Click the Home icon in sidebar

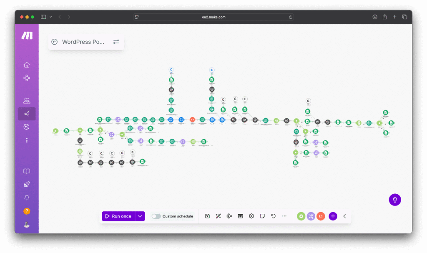pos(27,65)
